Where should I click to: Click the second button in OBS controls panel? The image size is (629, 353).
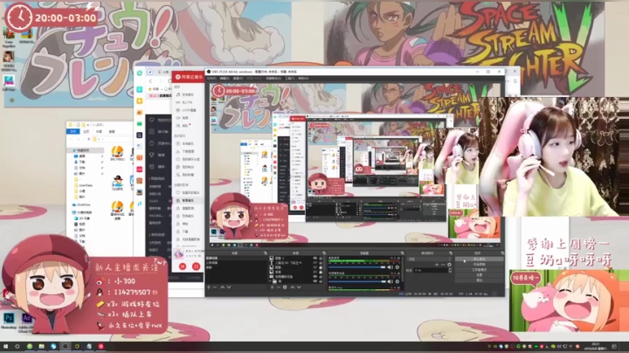pyautogui.click(x=479, y=264)
